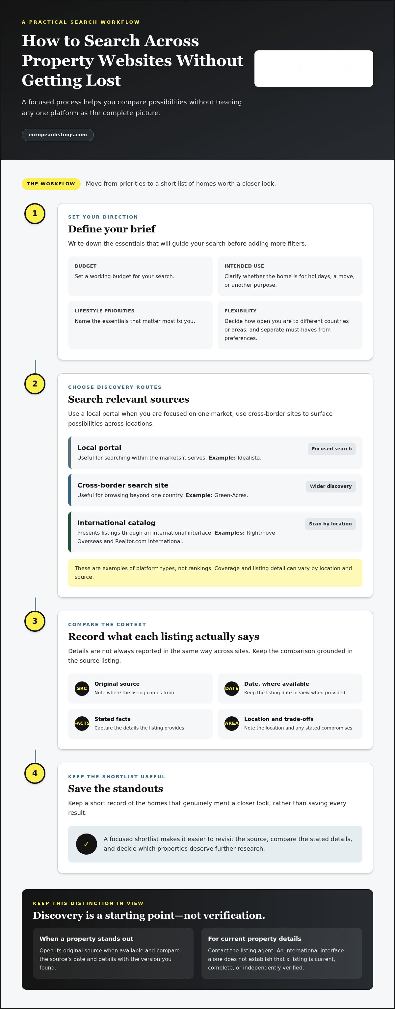Click the step 2 number badge
The height and width of the screenshot is (1009, 395).
tap(35, 384)
